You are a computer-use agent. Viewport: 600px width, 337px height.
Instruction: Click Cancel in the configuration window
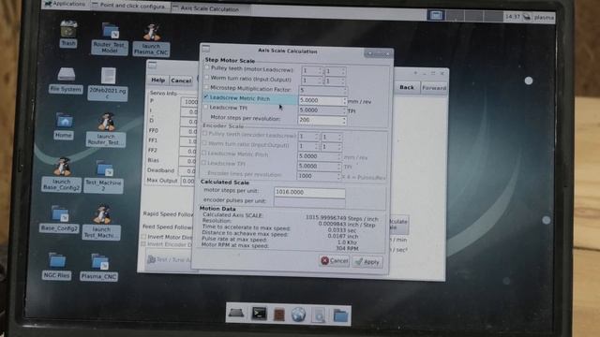pyautogui.click(x=181, y=81)
